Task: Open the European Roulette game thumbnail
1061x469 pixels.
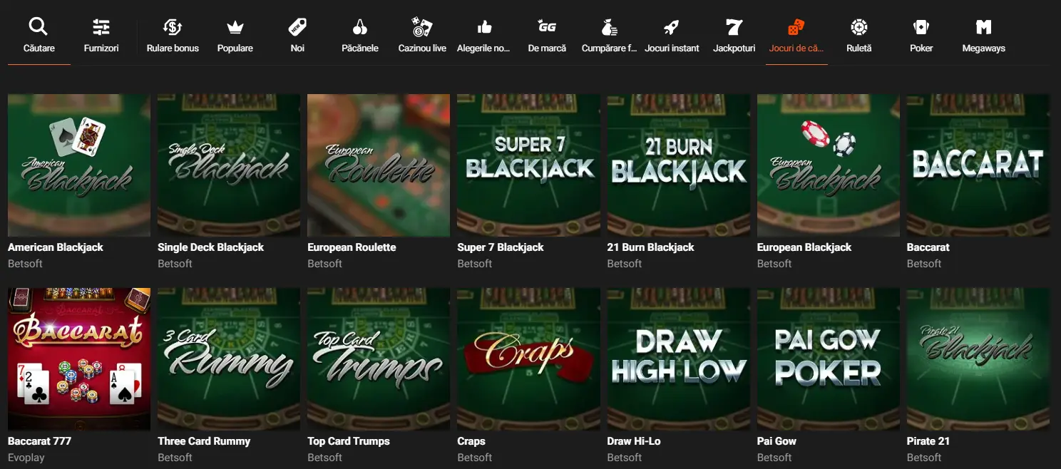Action: coord(379,165)
